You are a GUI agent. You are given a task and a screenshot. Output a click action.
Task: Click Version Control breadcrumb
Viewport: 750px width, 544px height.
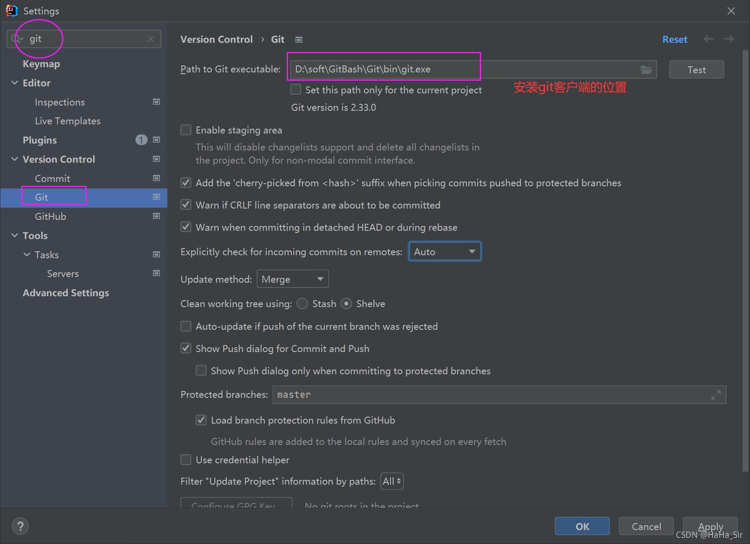pos(217,39)
